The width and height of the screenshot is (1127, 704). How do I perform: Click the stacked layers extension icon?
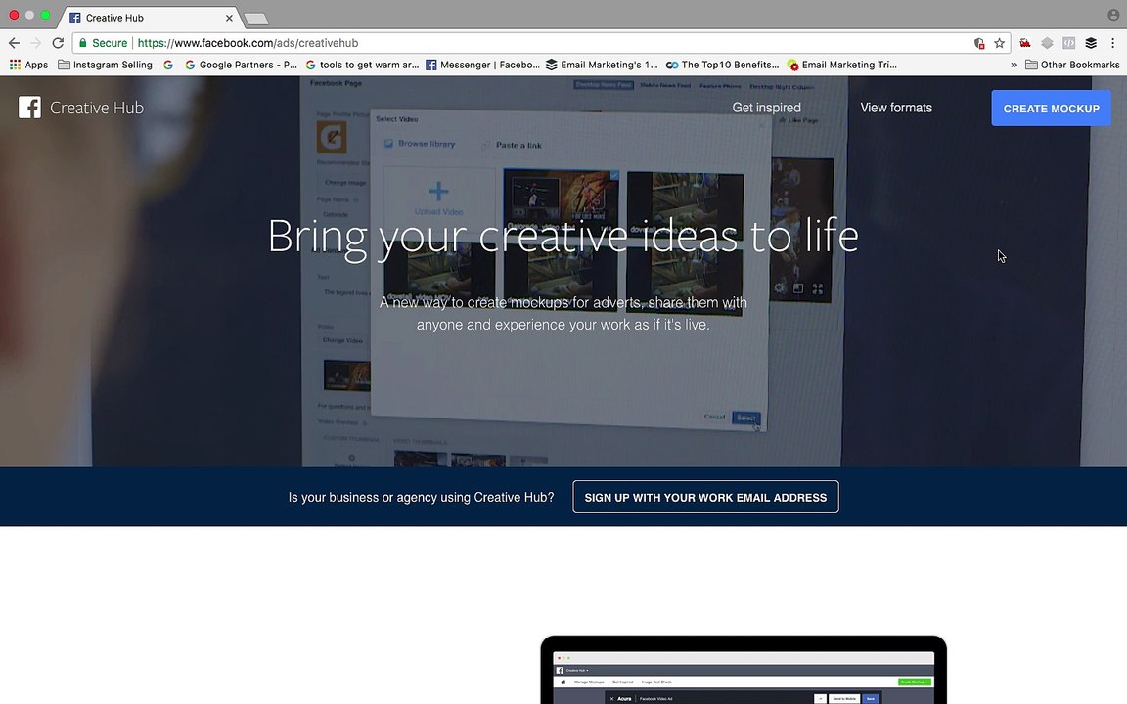click(x=1091, y=43)
